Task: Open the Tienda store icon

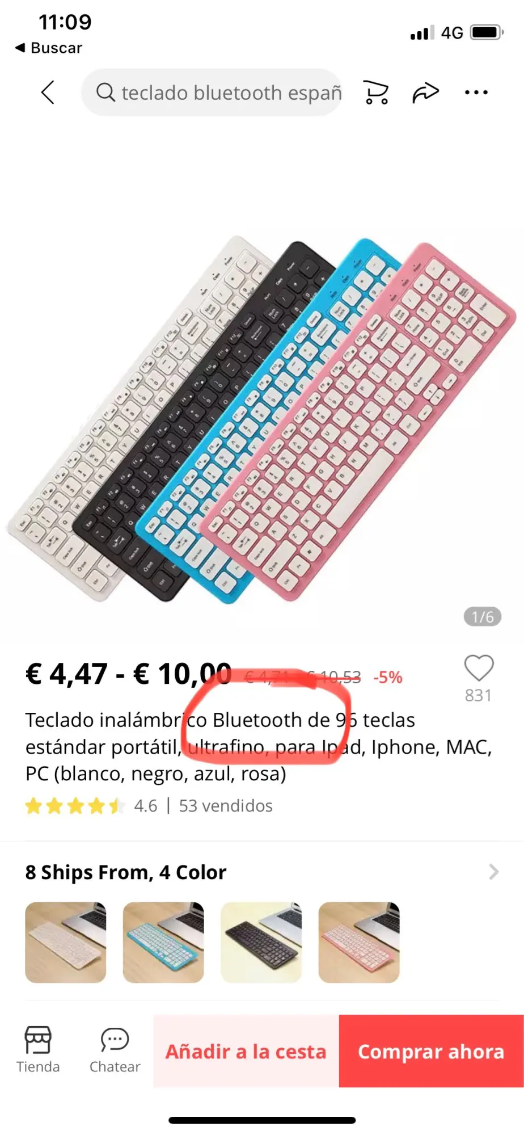Action: (x=38, y=1050)
